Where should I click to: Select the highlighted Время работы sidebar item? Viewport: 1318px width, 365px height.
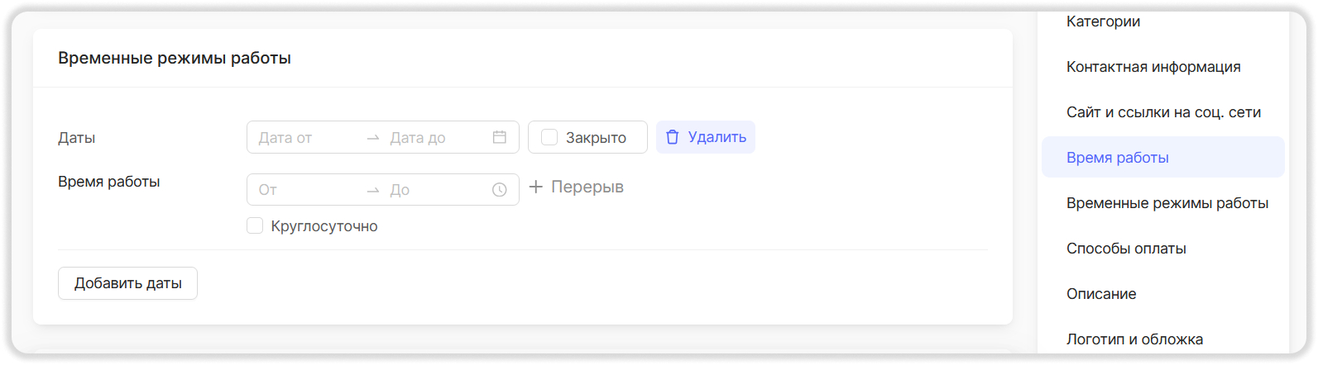[1118, 158]
